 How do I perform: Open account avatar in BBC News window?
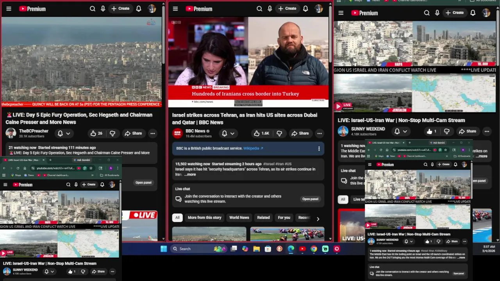pyautogui.click(x=319, y=9)
